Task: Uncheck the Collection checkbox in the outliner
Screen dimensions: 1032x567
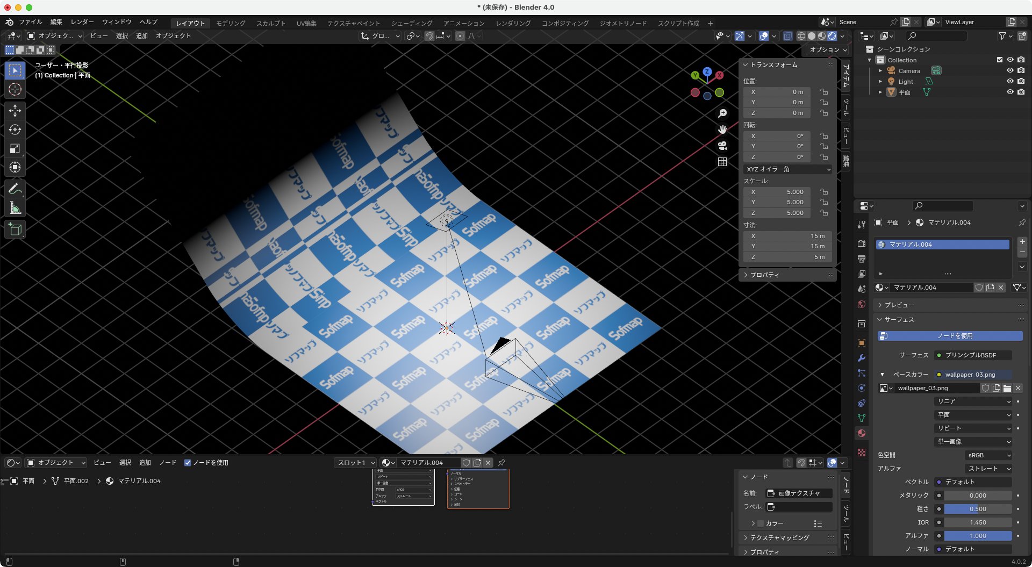Action: point(1000,60)
